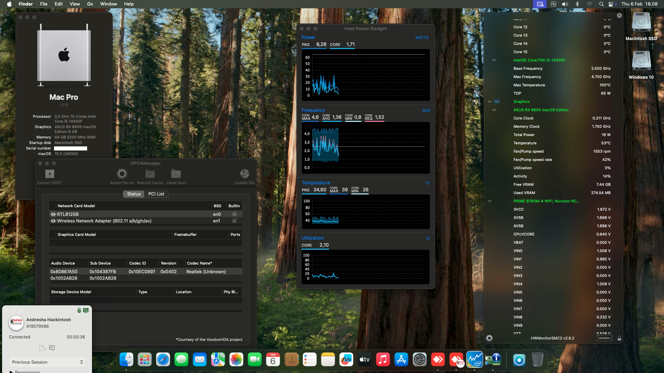Viewport: 664px width, 373px height.
Task: Open Intel Power Gadget in Dock
Action: tap(474, 360)
